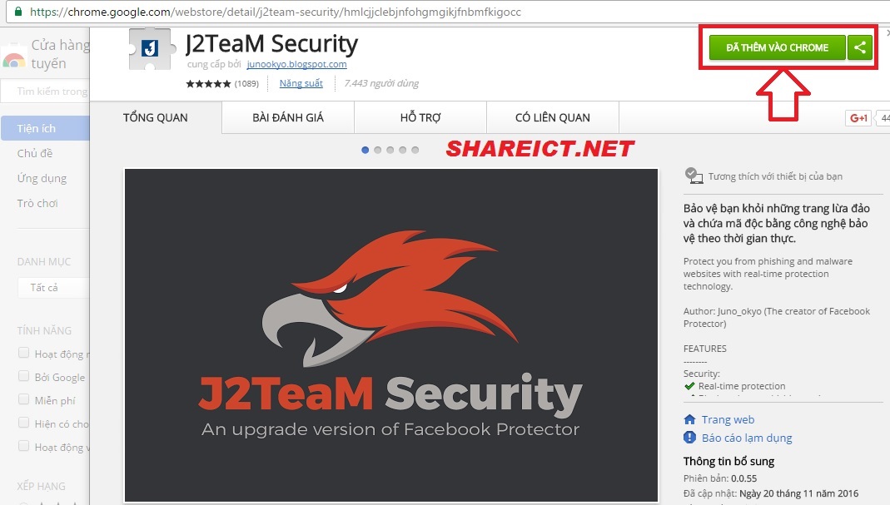Click the exclamation icon beside Báo cáo lạm dụng
This screenshot has height=505, width=890.
689,438
